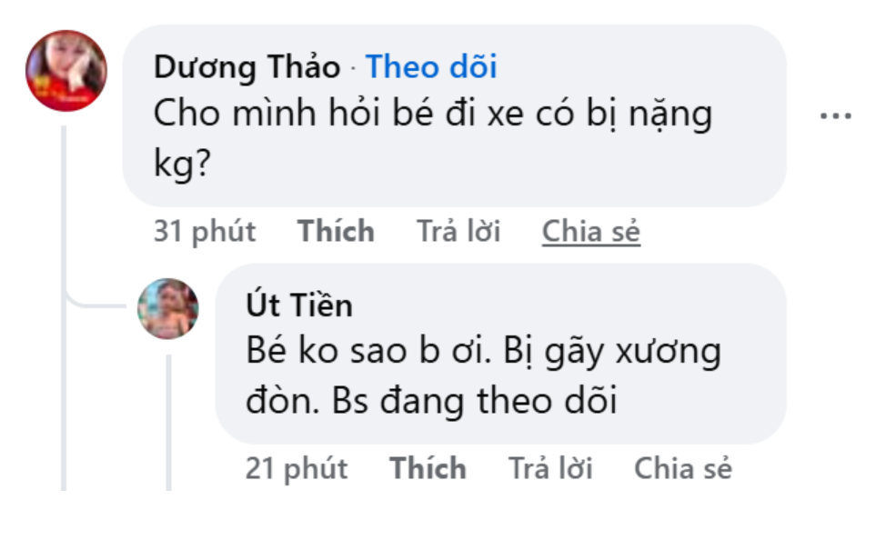Screen dimensions: 876x540
Task: Like Út Tiền's reply with Thích
Action: pos(428,468)
